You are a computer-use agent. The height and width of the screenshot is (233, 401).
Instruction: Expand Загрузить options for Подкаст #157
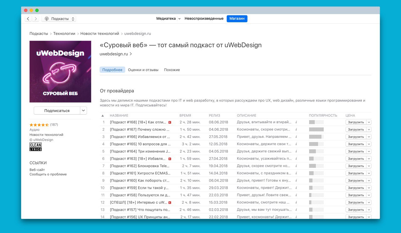pos(369,210)
